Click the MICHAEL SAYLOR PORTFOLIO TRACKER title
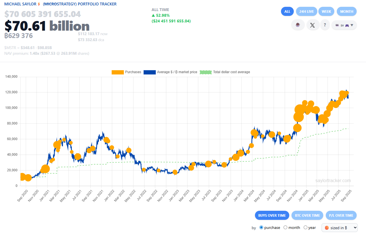 coord(60,4)
